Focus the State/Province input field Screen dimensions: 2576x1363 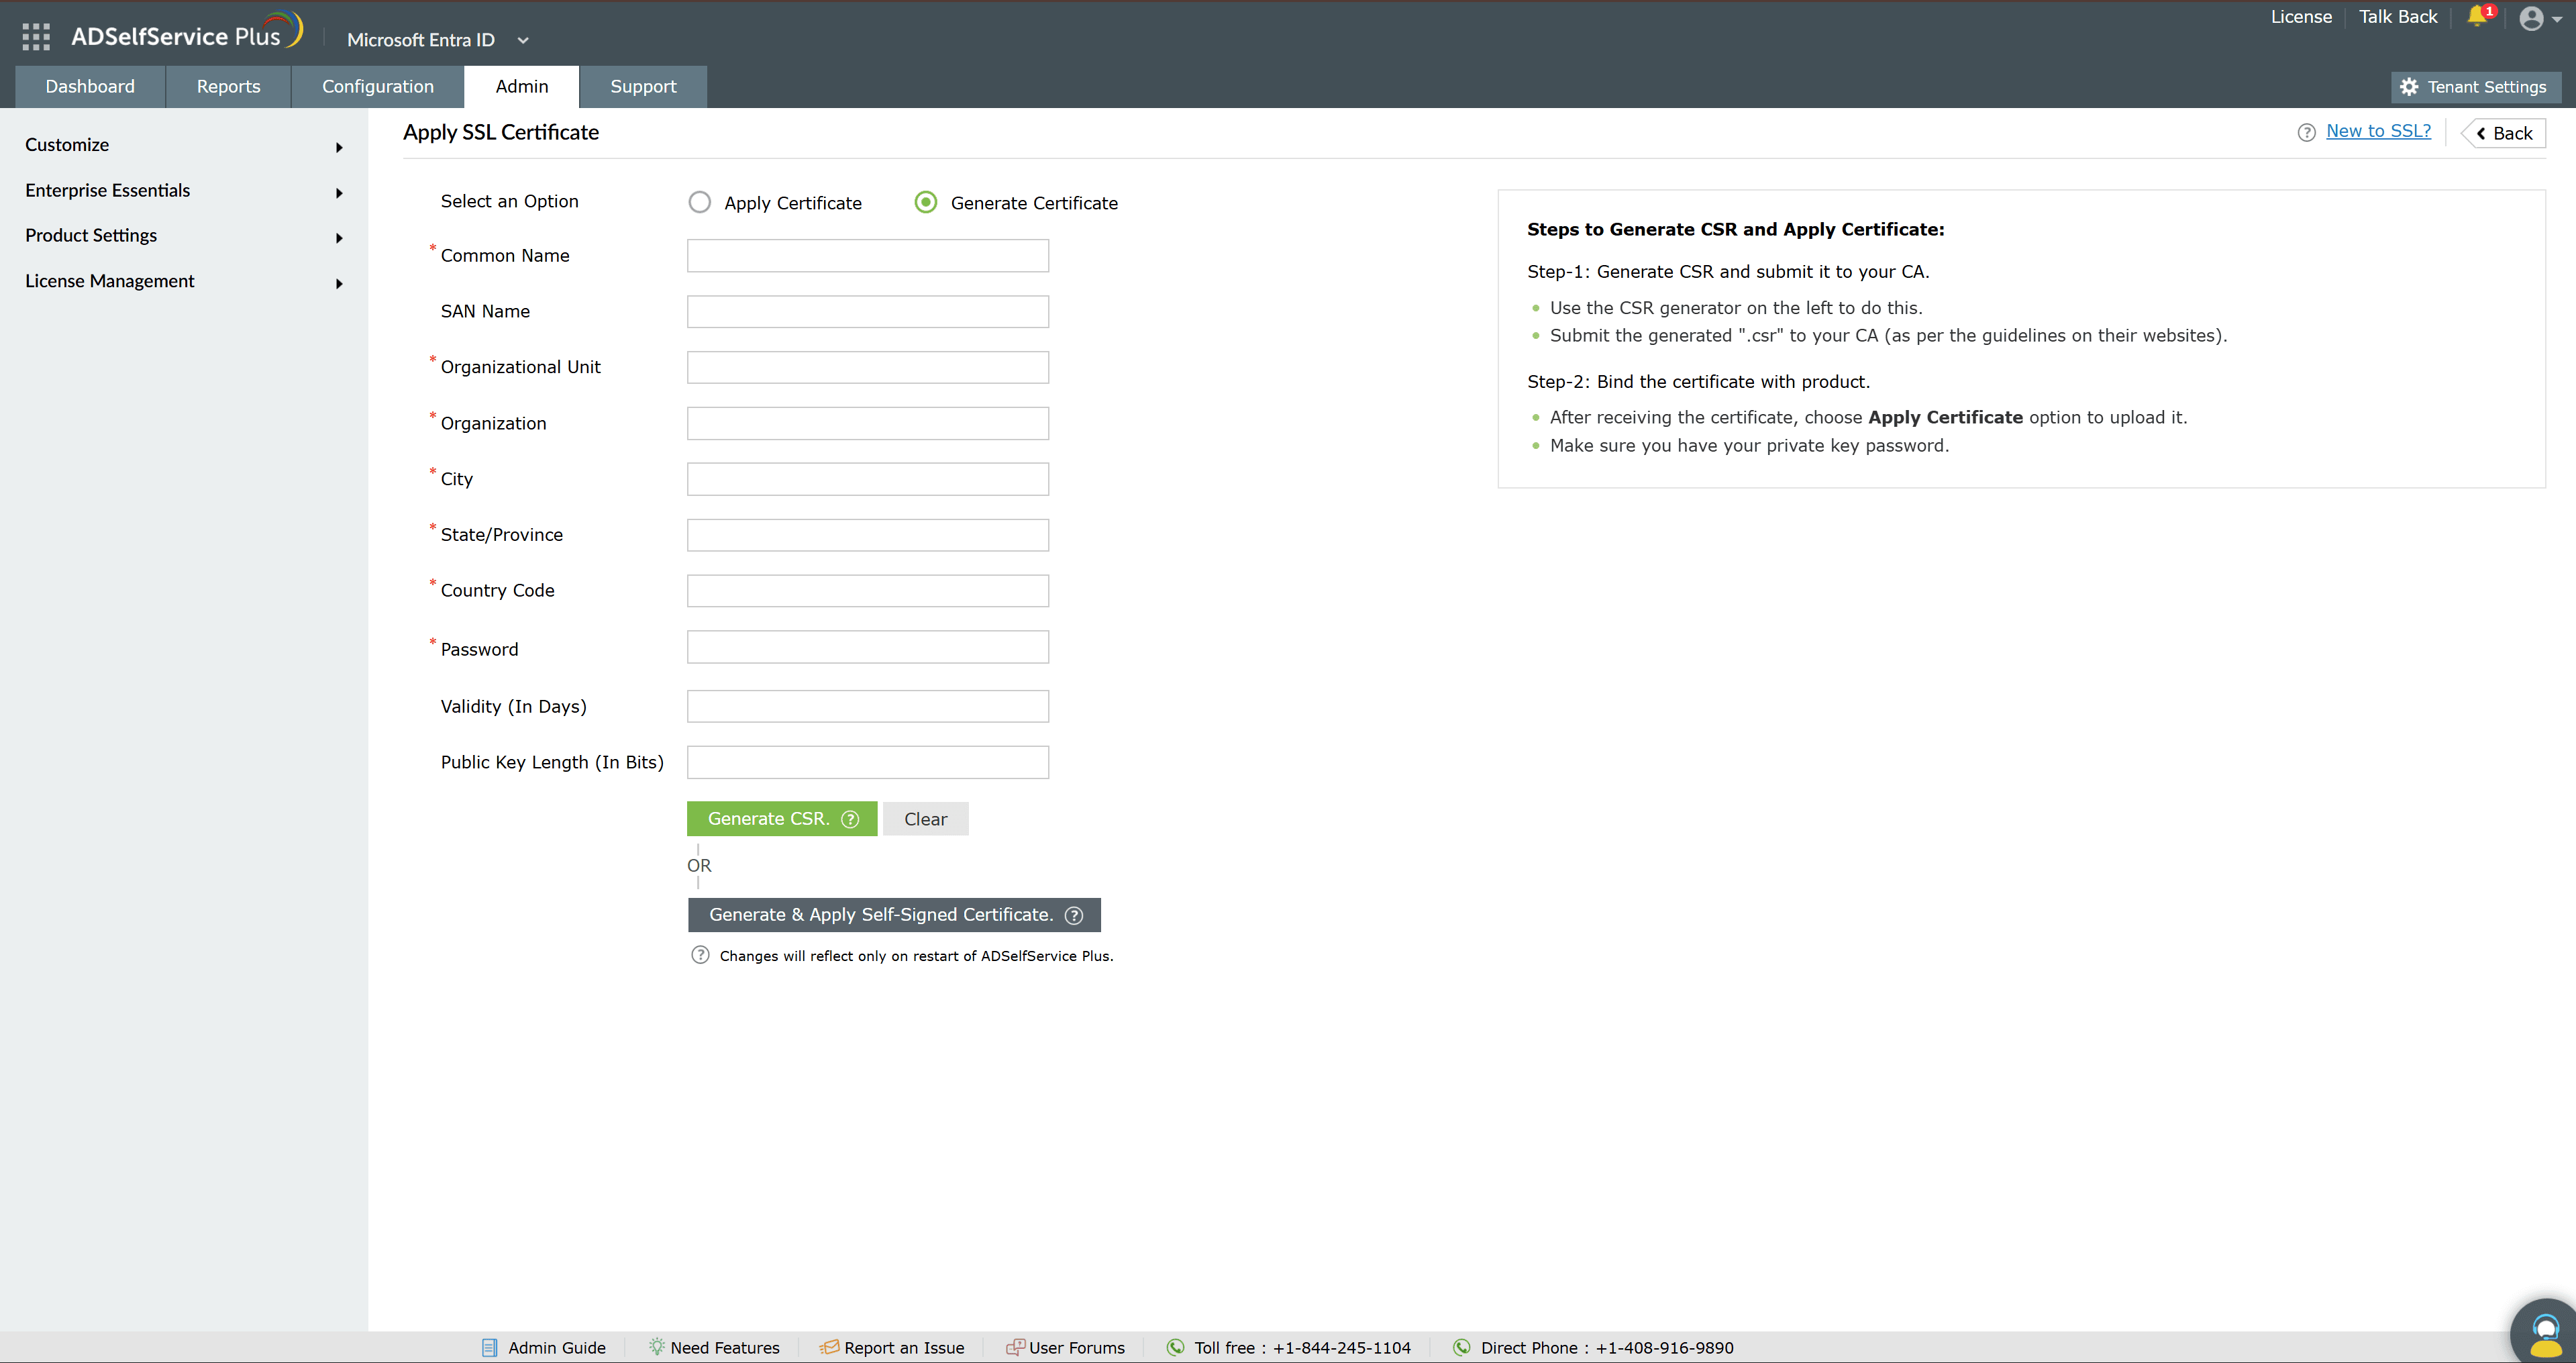(x=868, y=535)
